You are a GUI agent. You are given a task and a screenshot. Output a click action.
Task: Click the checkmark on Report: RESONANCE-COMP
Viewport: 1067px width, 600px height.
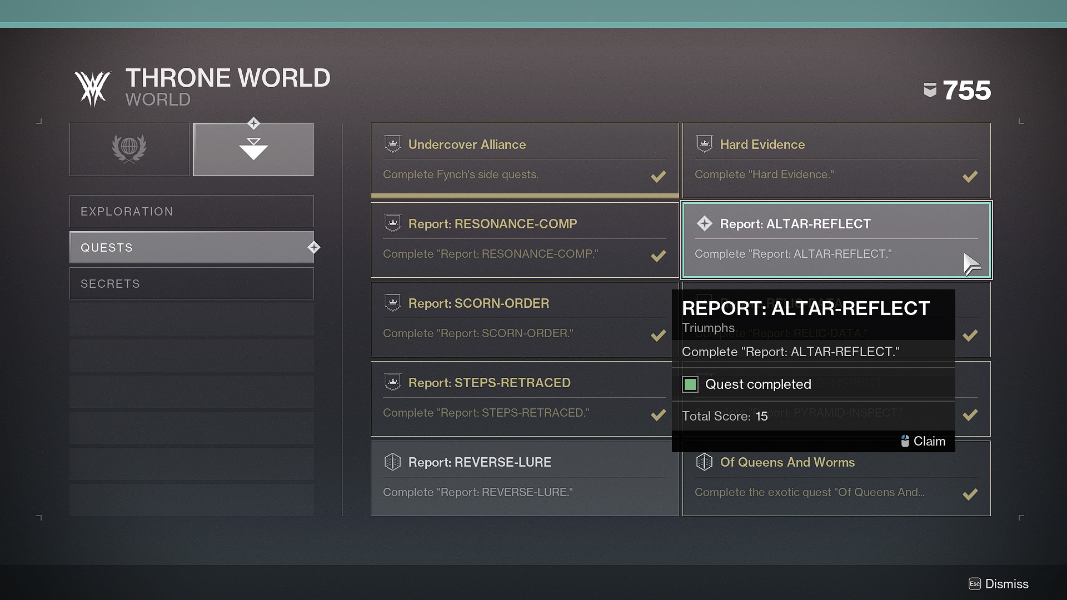pyautogui.click(x=659, y=256)
